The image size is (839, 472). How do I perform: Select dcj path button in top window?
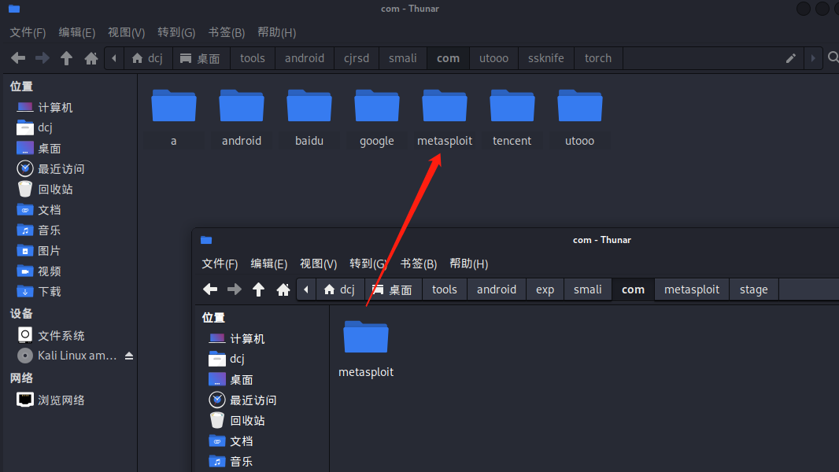[x=148, y=58]
